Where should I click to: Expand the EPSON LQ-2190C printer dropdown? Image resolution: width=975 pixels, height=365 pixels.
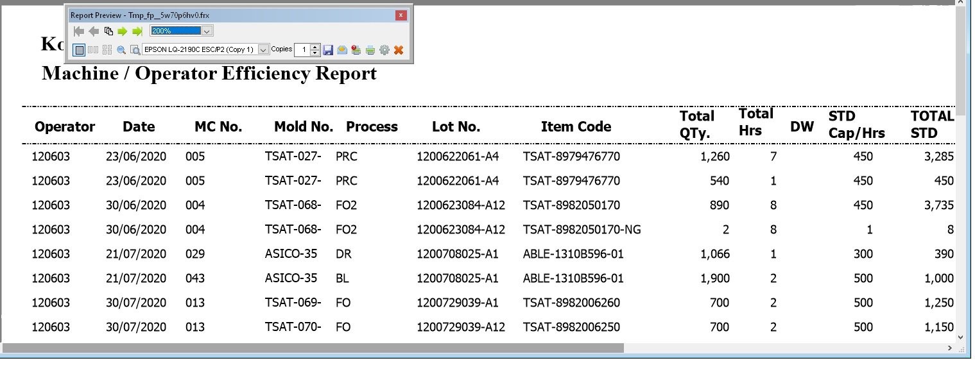click(264, 50)
